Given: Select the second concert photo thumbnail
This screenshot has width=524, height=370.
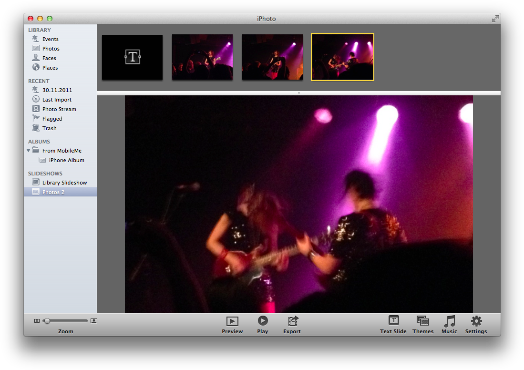Looking at the screenshot, I should click(x=272, y=57).
